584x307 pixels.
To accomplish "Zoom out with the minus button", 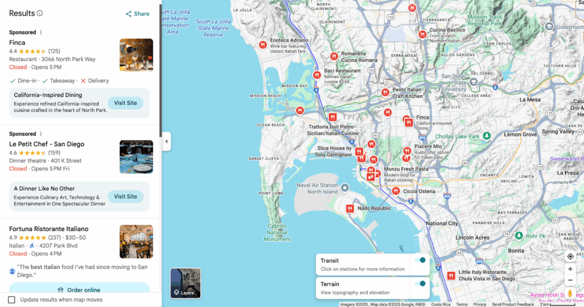I will click(x=570, y=280).
